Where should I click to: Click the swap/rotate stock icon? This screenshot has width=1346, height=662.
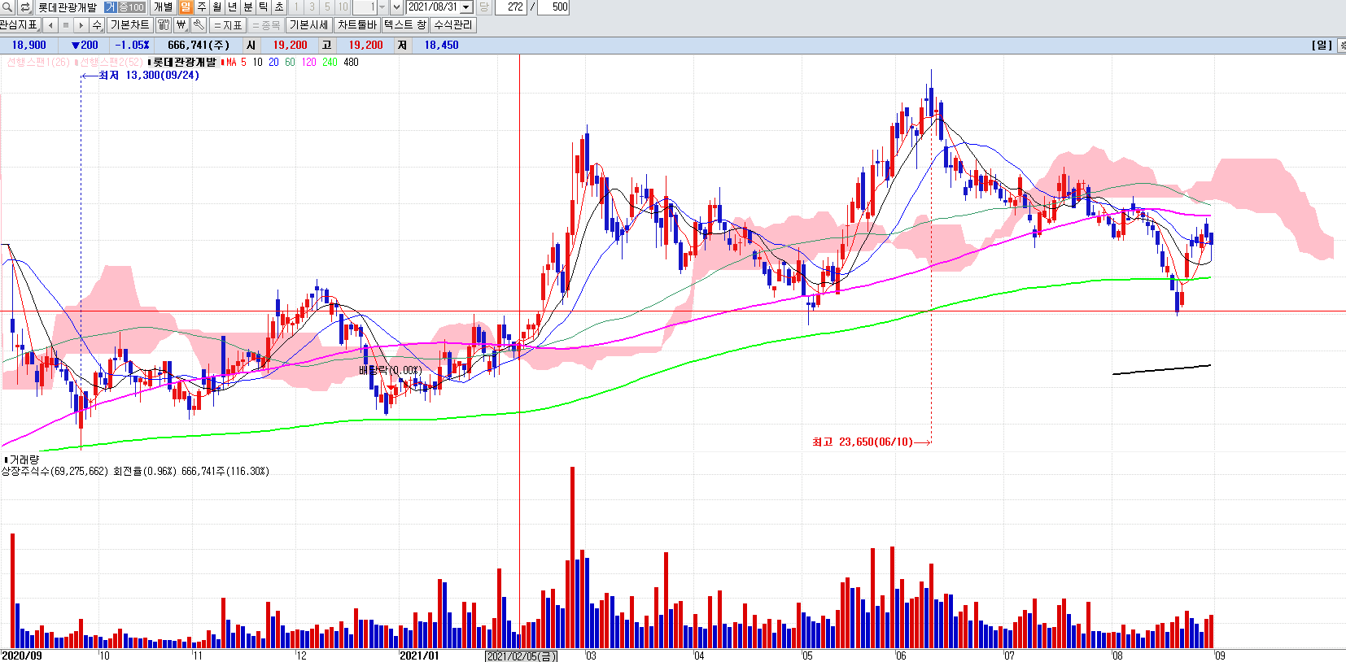tap(25, 7)
